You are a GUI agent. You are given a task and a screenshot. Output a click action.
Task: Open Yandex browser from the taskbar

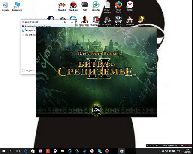92,151
